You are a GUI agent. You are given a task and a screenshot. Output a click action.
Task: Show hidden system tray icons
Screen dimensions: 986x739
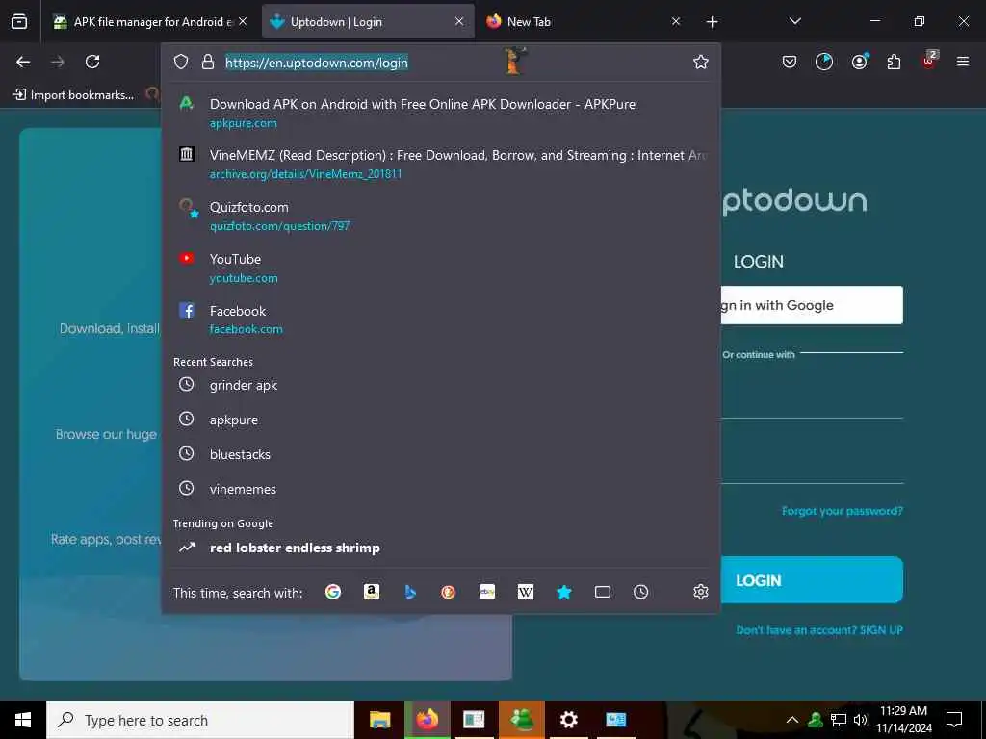[792, 720]
